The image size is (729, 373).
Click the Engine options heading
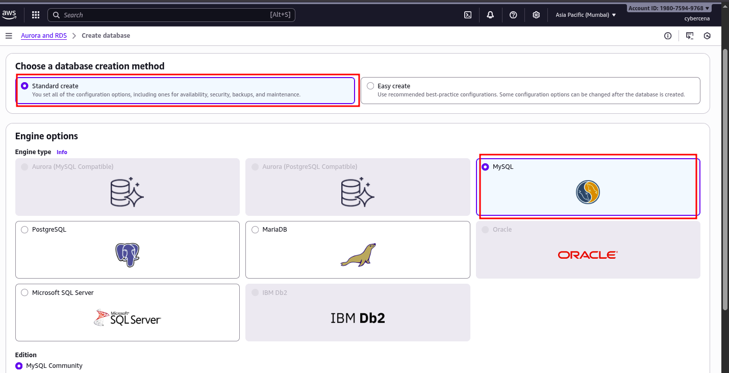(46, 136)
